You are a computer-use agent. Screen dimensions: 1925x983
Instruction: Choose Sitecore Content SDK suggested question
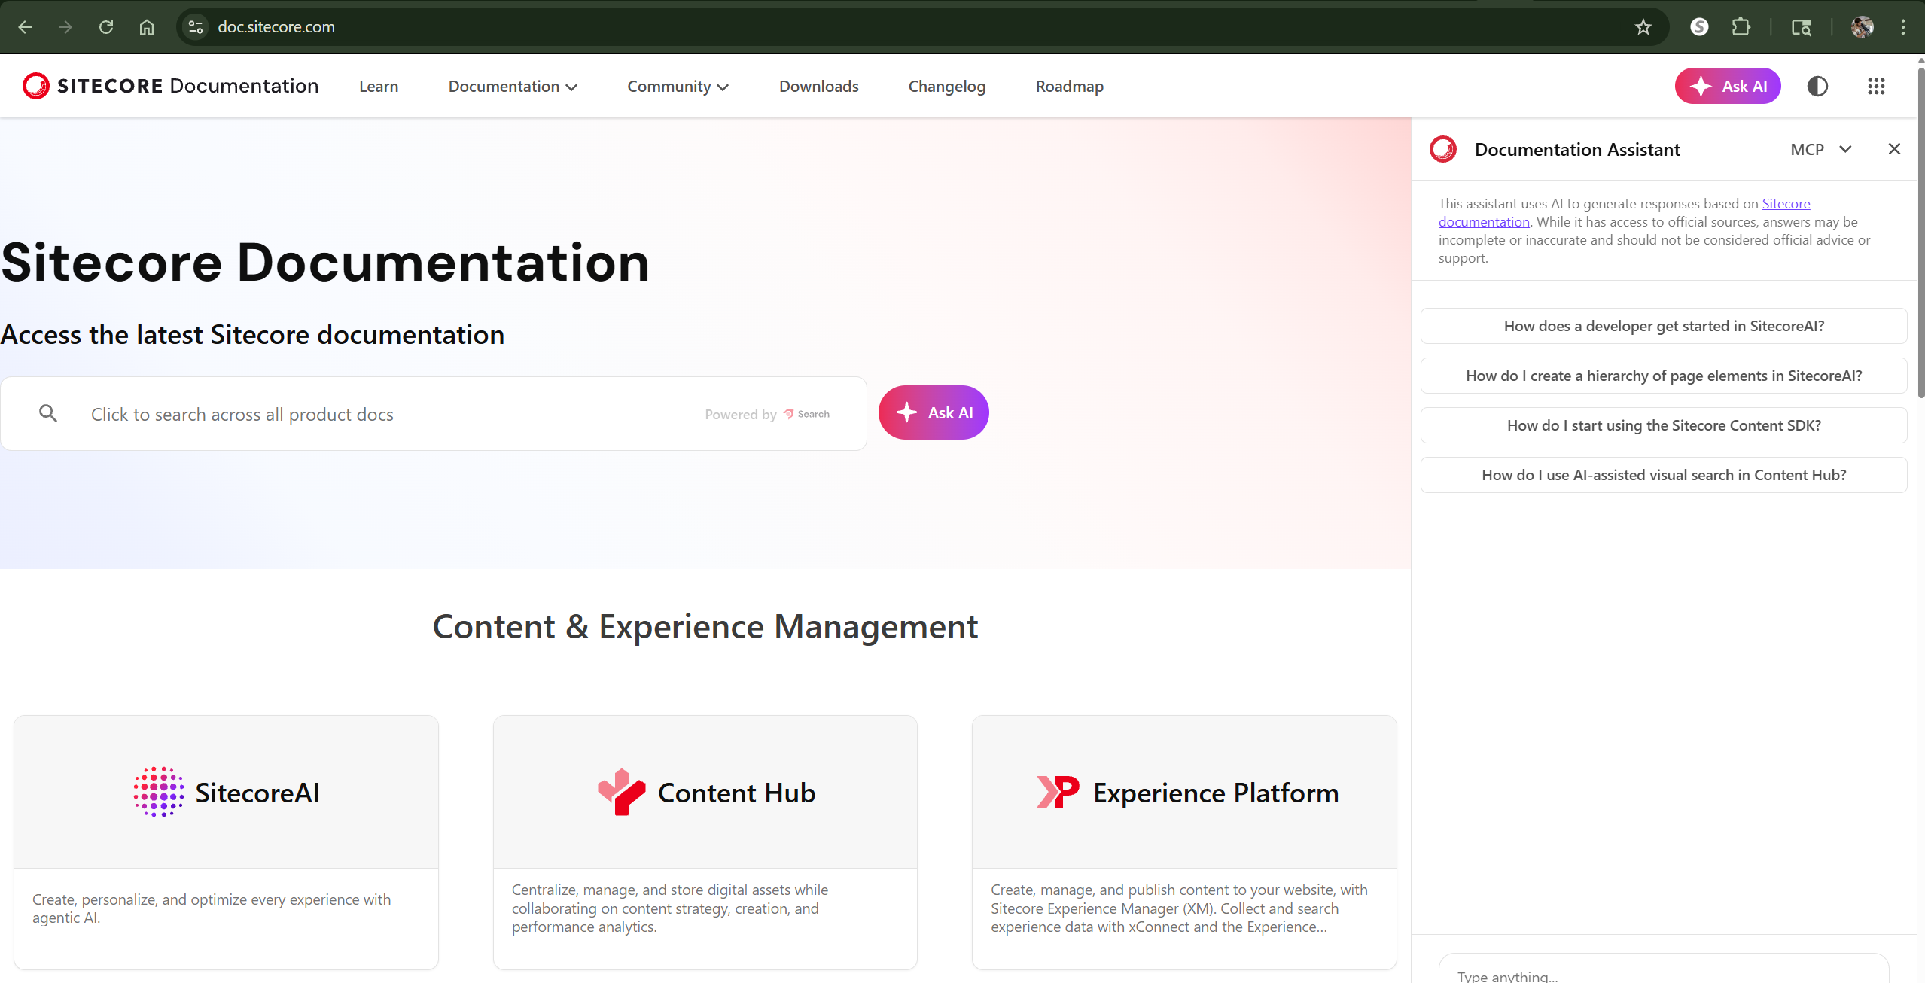(1664, 425)
